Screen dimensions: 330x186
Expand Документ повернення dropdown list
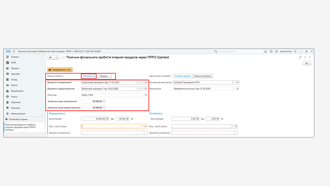[139, 82]
